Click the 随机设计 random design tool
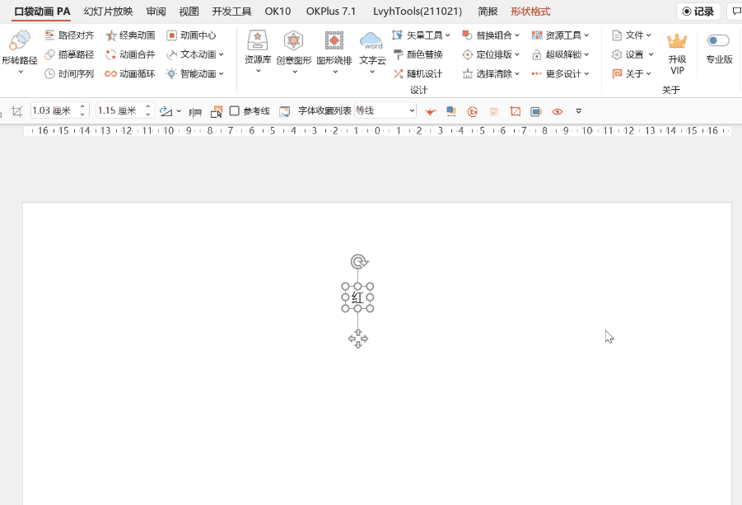Screen dimensions: 742x505 [x=418, y=74]
